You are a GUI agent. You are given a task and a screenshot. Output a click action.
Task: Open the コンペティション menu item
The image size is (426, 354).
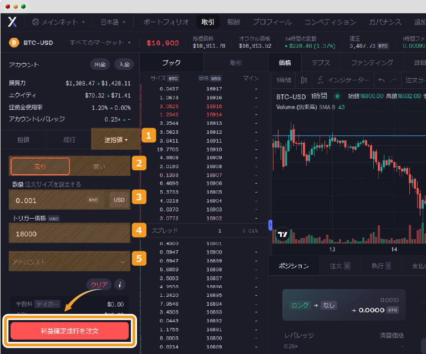coord(330,22)
